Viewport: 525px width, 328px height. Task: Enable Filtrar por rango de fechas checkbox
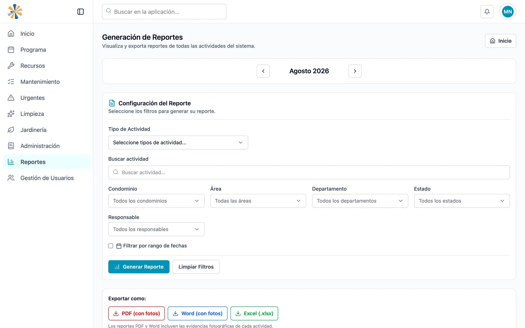point(111,246)
